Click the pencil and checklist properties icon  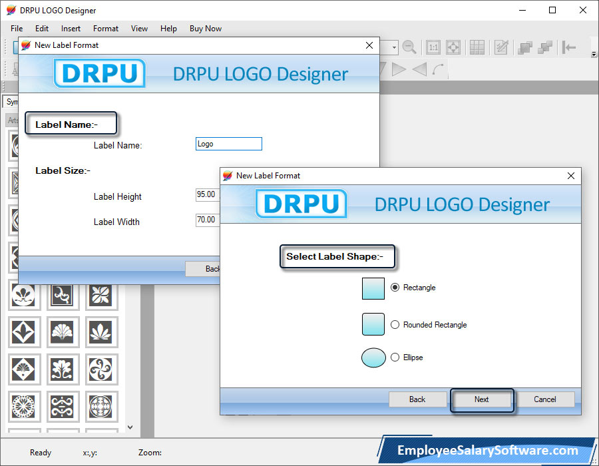tap(500, 47)
